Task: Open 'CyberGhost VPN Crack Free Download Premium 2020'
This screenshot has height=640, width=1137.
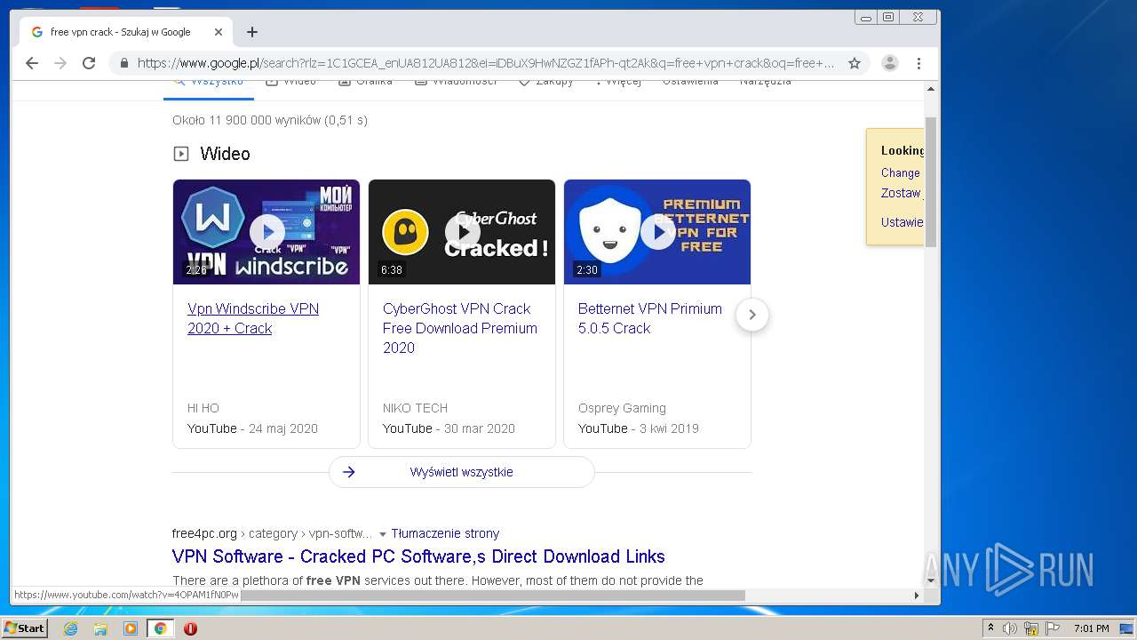Action: click(460, 328)
